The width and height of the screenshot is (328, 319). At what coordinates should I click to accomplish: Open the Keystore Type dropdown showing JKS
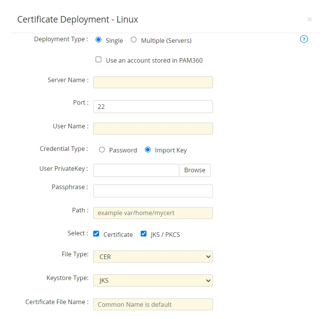153,280
